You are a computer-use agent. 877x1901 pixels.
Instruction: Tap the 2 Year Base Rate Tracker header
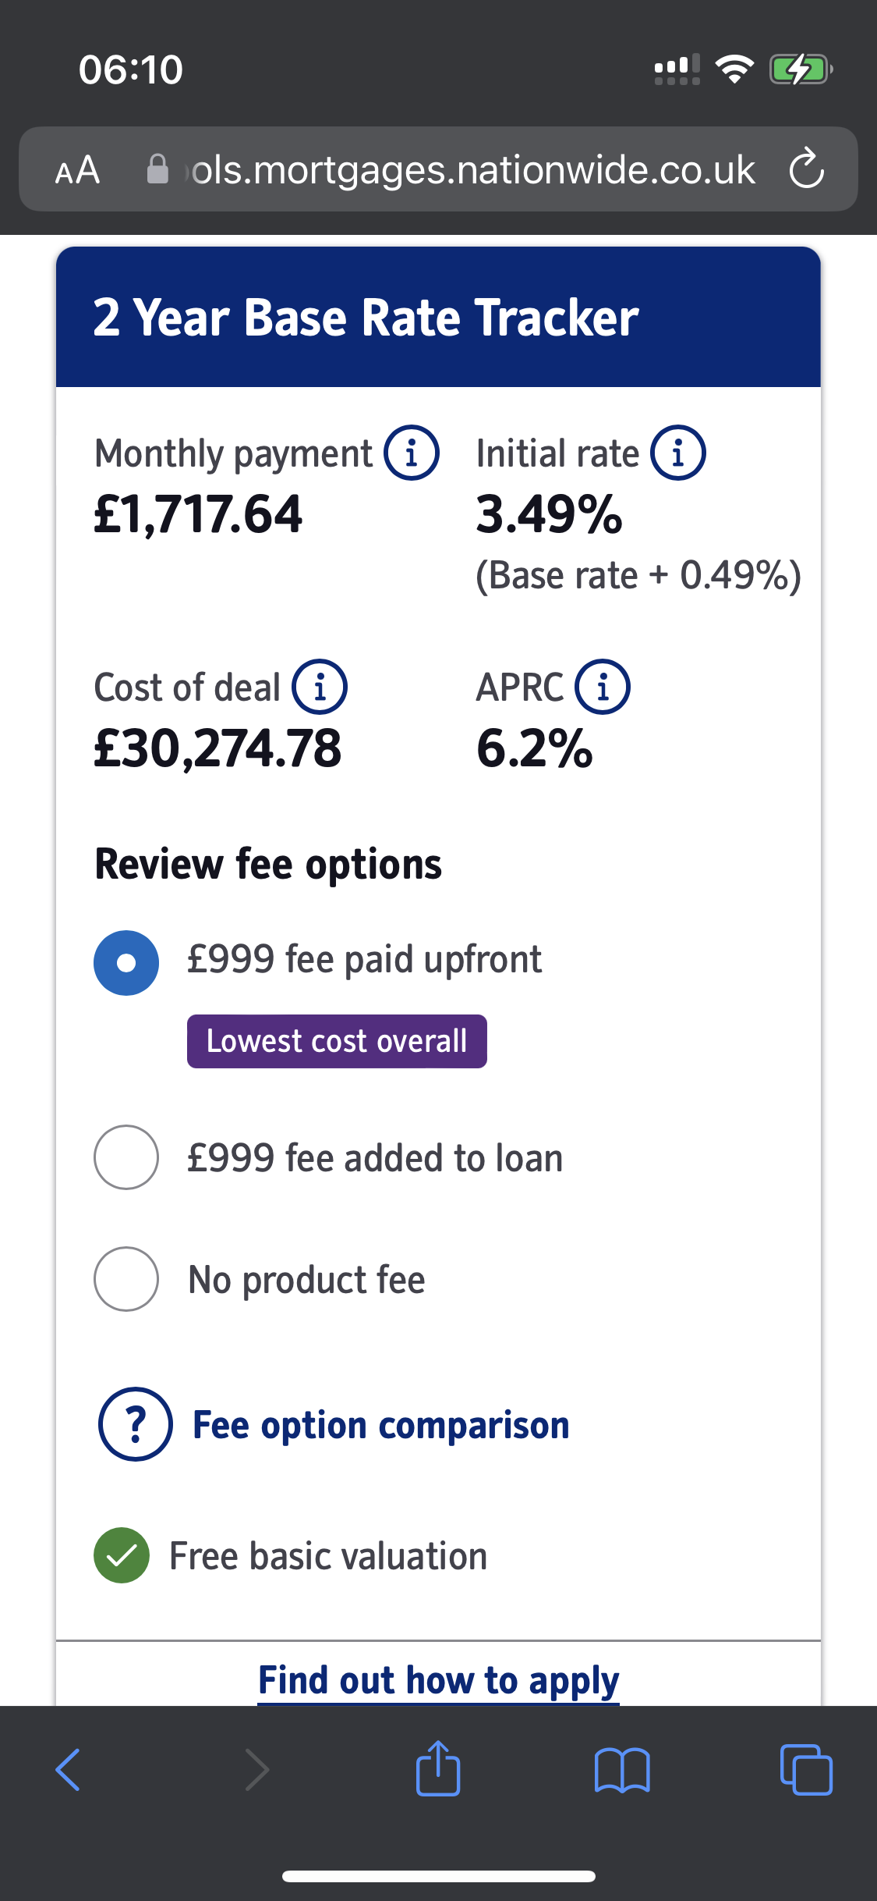click(x=366, y=318)
